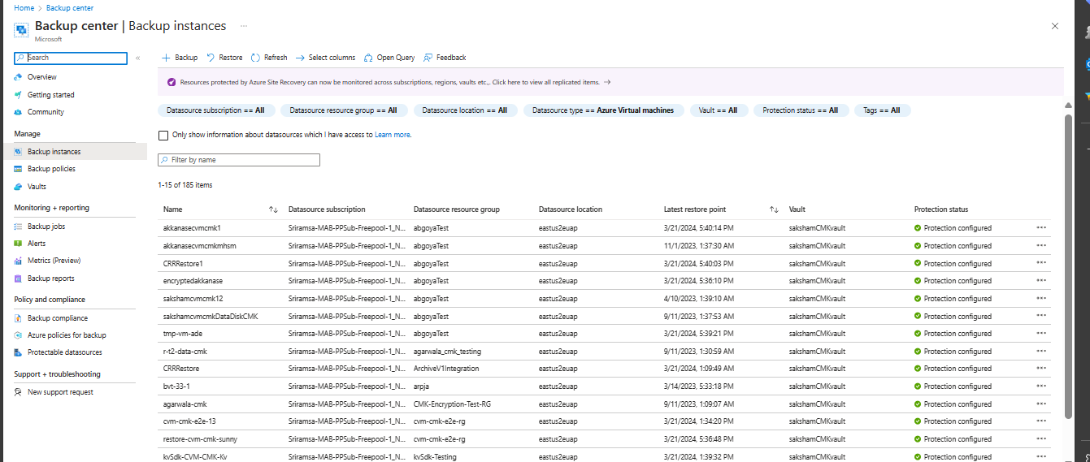
Task: Open the Datasource location filter
Action: (464, 110)
